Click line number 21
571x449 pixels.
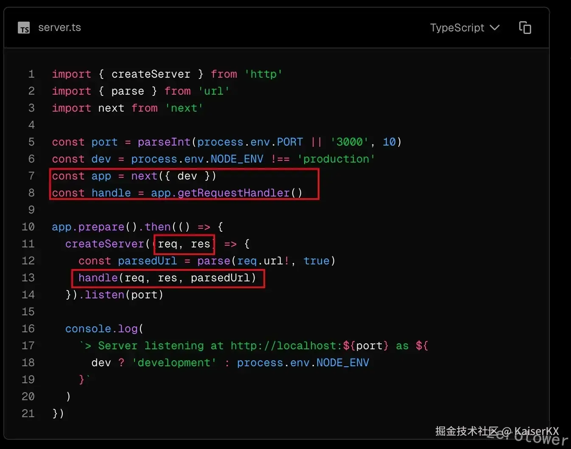click(x=28, y=414)
